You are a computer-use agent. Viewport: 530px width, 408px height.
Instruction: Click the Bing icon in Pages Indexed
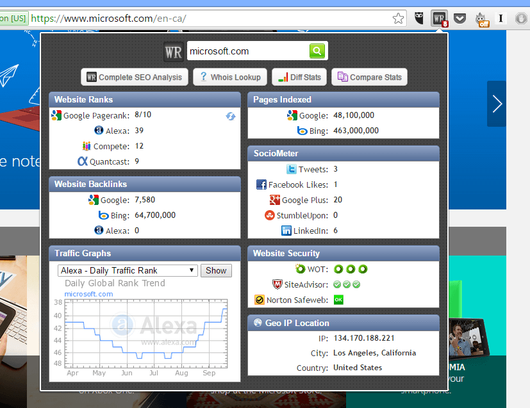point(302,131)
